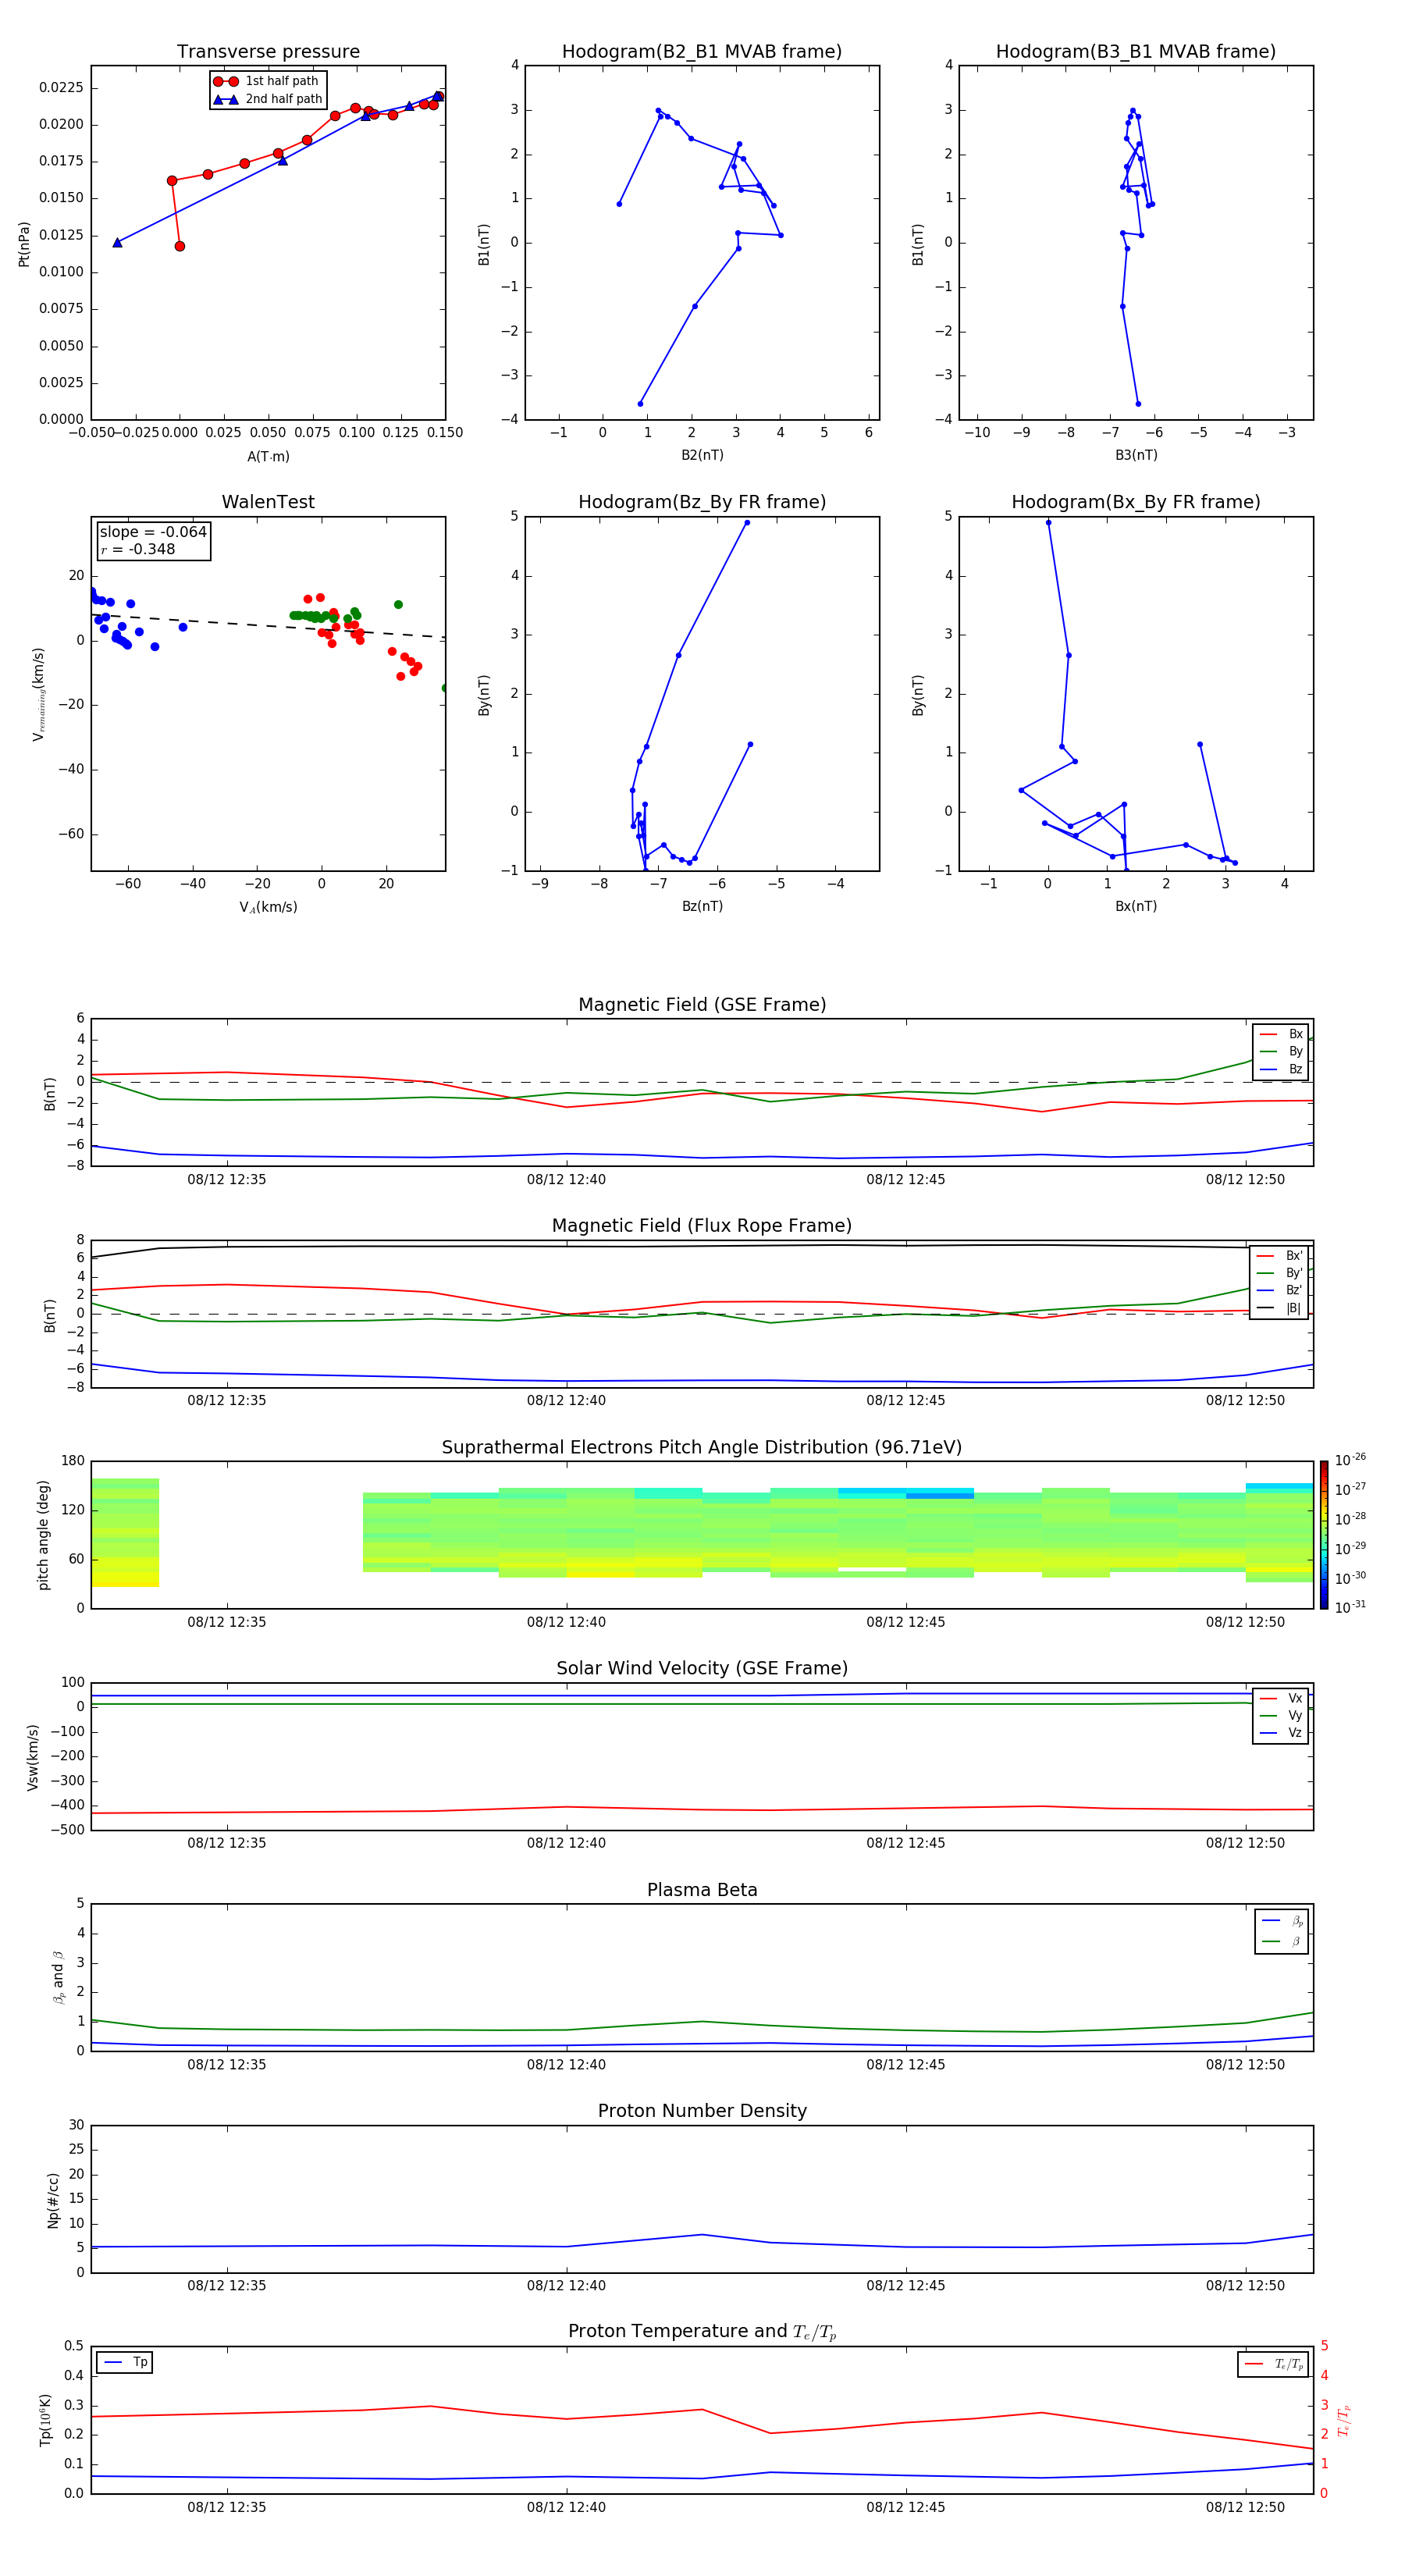Click the 'r = -0.348' annotation
This screenshot has width=1405, height=2576.
(x=138, y=549)
